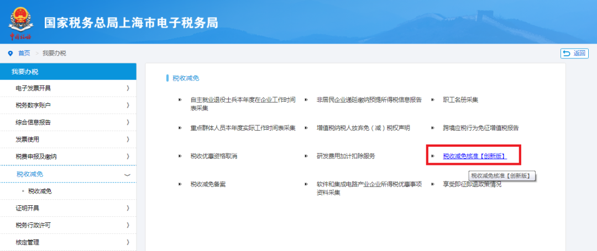This screenshot has width=597, height=251.
Task: Expand the 核定管理 sidebar section
Action: [127, 242]
